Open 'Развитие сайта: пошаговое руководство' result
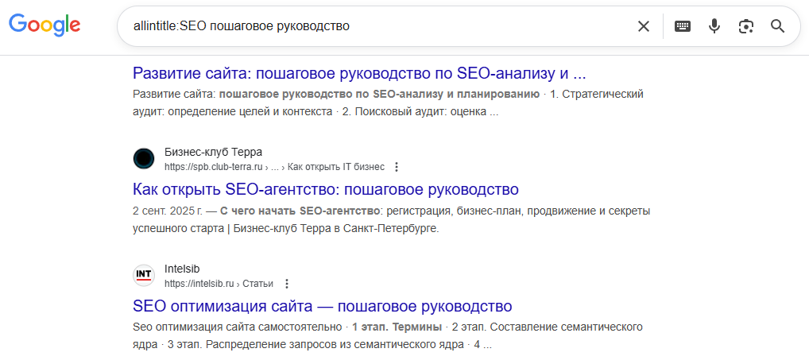 click(x=358, y=73)
